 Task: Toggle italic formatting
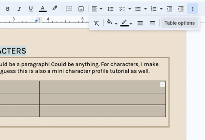pyautogui.click(x=19, y=9)
